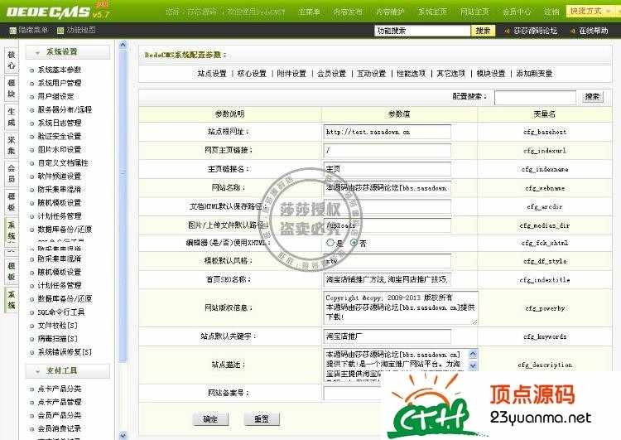Open 自定义文档属性 in the sidebar
621x440 pixels.
pos(63,163)
